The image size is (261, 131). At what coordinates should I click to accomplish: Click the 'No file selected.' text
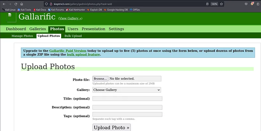(x=122, y=79)
